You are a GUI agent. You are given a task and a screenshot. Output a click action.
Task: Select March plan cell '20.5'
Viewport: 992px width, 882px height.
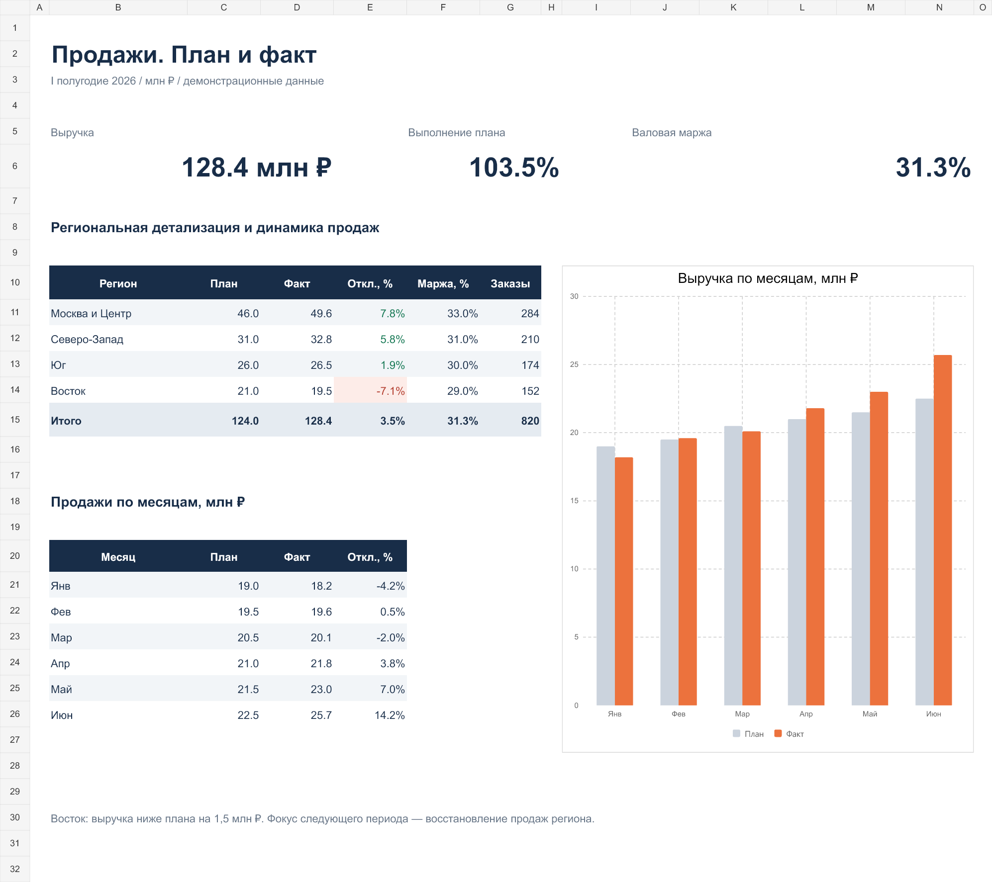(224, 637)
